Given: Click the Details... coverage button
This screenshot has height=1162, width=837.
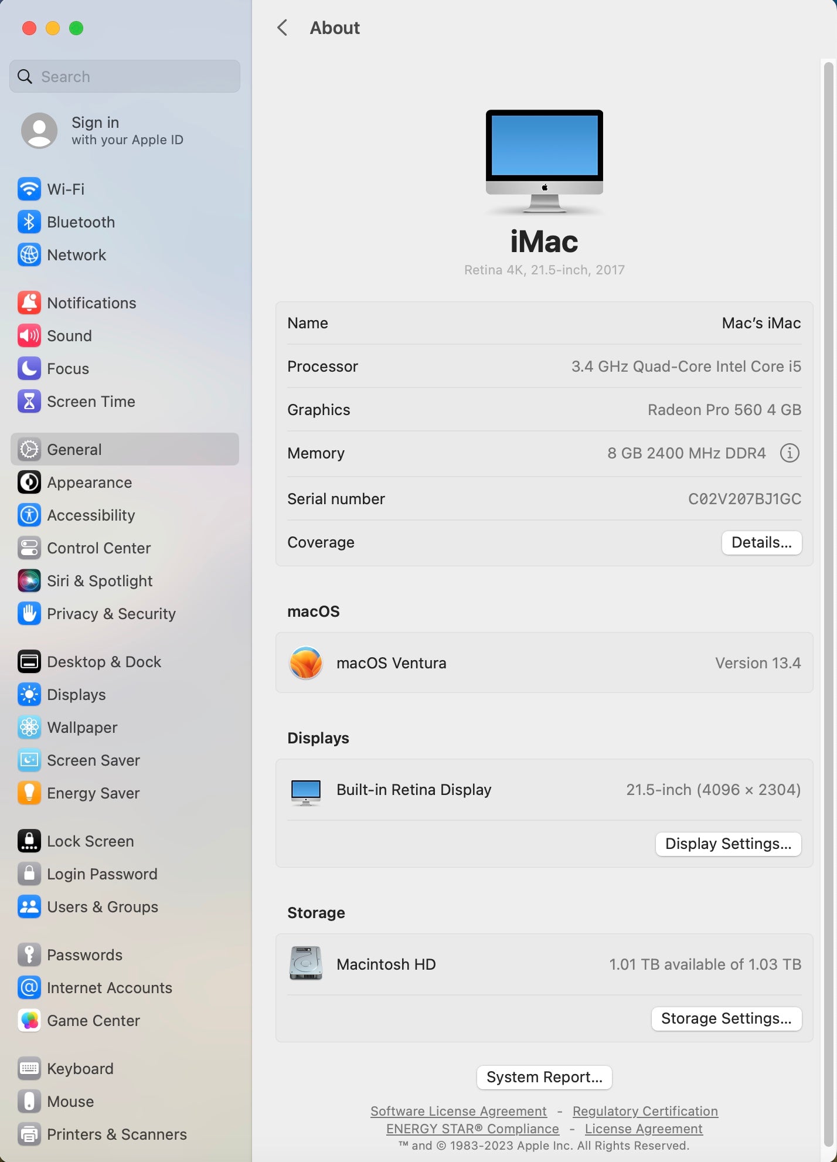Looking at the screenshot, I should coord(761,542).
